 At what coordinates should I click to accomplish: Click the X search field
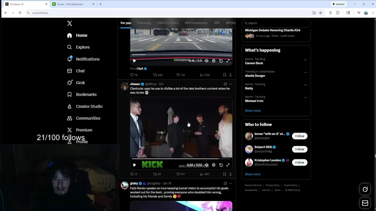(x=276, y=23)
